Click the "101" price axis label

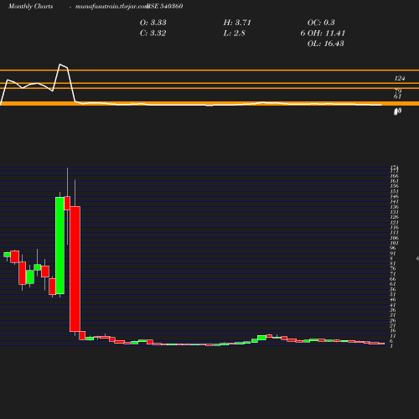(x=395, y=243)
